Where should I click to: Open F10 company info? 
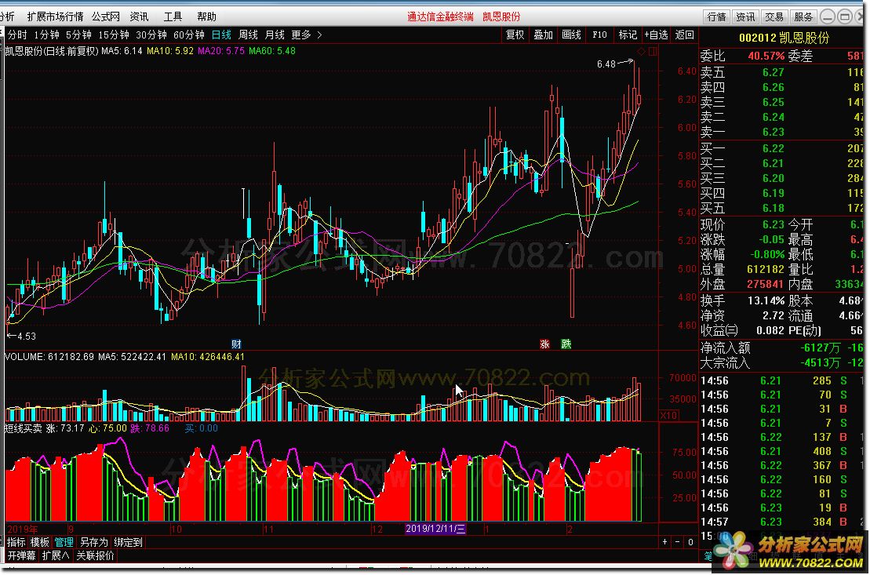(600, 35)
